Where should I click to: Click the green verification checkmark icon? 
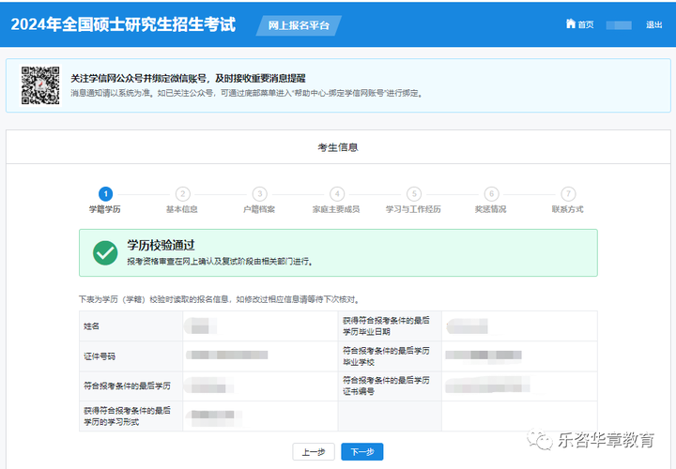(105, 252)
